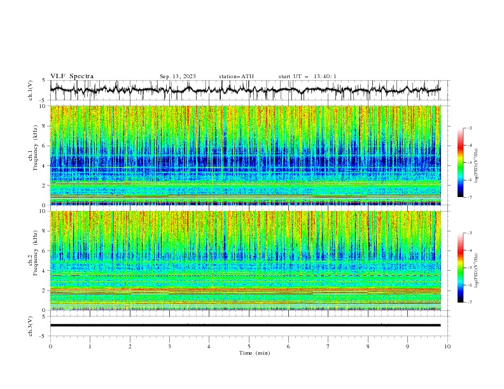This screenshot has width=504, height=389.
Task: Click the ch.3 flat voltage trace
Action: (x=245, y=325)
